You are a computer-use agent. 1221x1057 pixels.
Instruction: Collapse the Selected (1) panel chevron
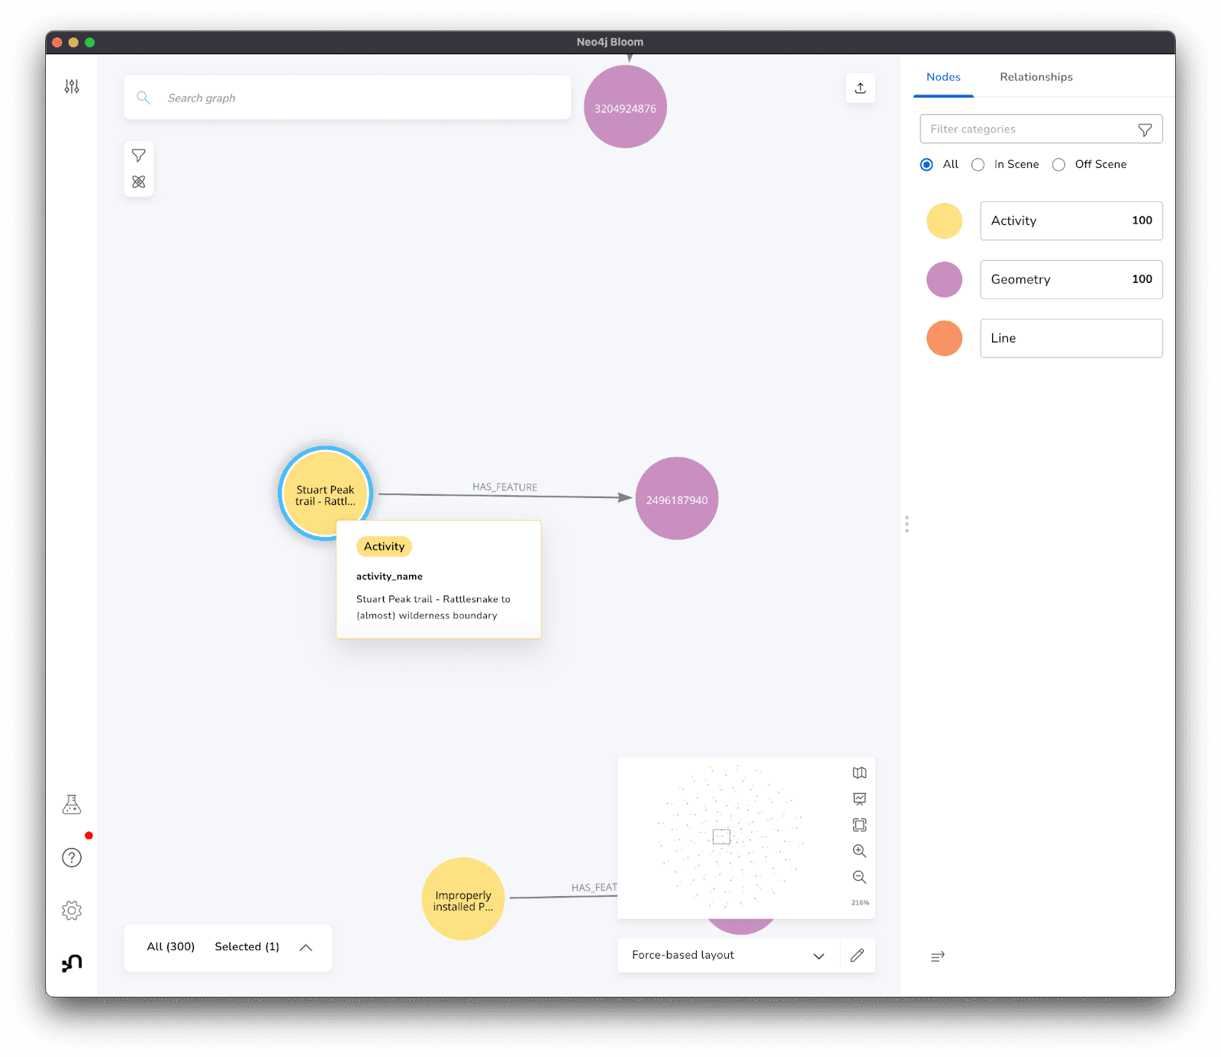(x=306, y=947)
